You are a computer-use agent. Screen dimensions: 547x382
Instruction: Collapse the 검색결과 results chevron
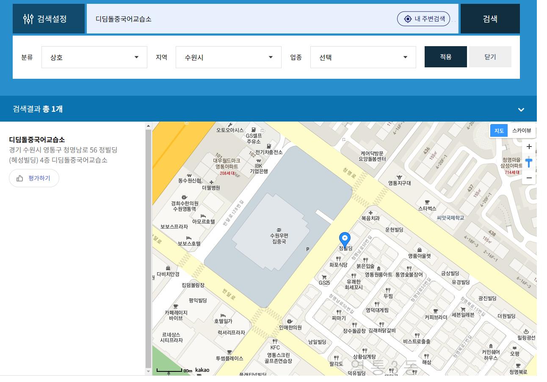(x=521, y=109)
